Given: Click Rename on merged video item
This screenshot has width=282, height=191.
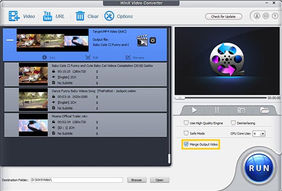Looking at the screenshot, I should [x=135, y=57].
